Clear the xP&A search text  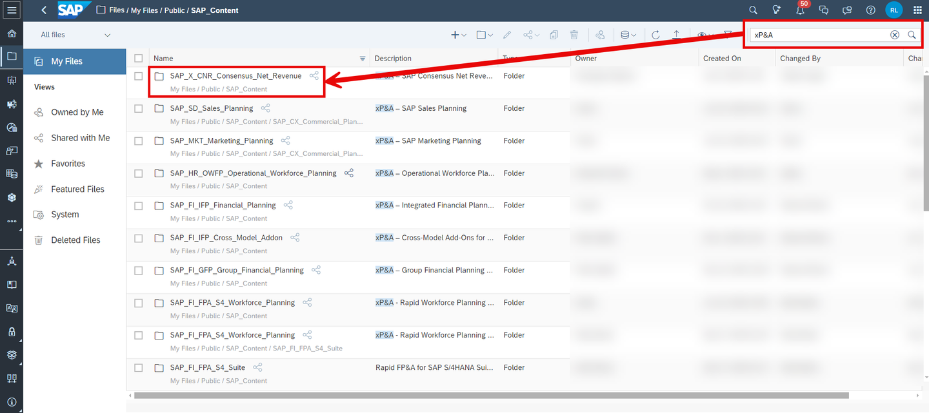[x=895, y=35]
